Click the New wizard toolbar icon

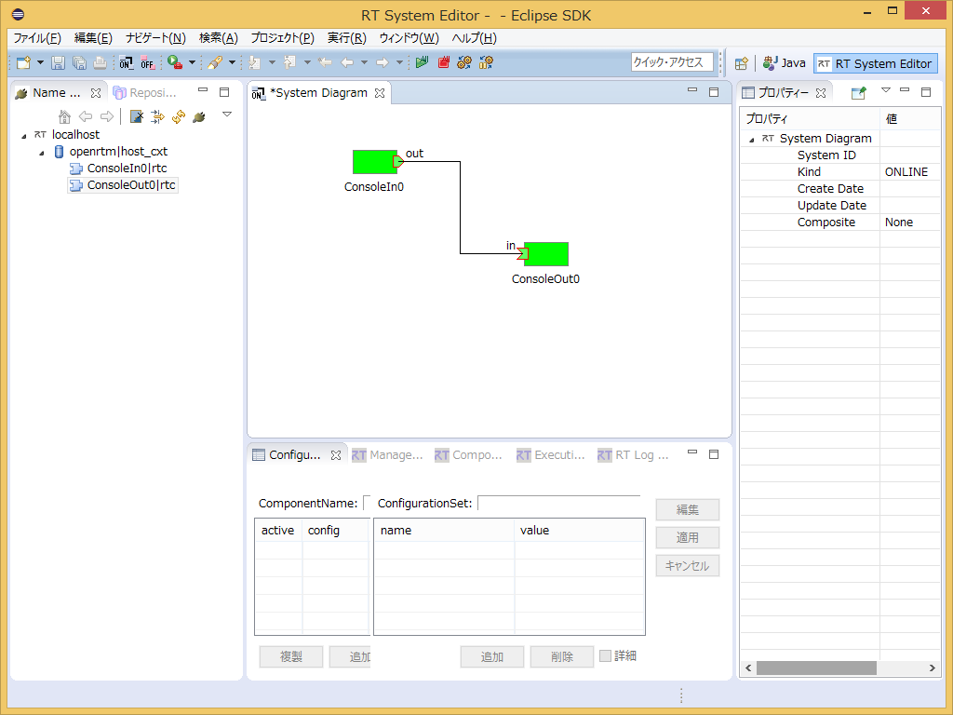23,62
